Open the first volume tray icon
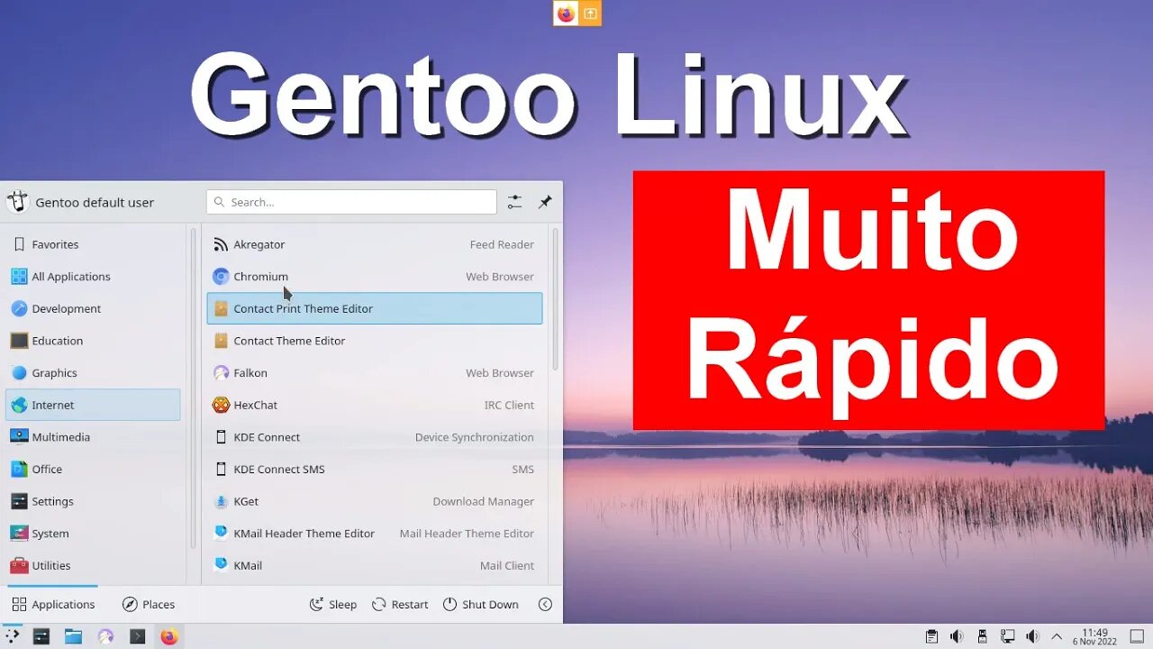 click(x=957, y=636)
